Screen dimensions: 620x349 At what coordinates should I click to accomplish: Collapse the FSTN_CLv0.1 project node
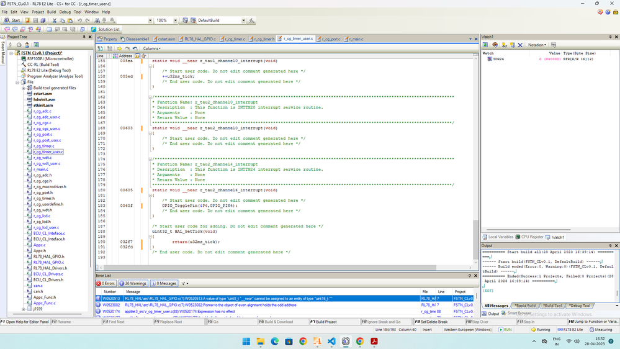[x=11, y=53]
